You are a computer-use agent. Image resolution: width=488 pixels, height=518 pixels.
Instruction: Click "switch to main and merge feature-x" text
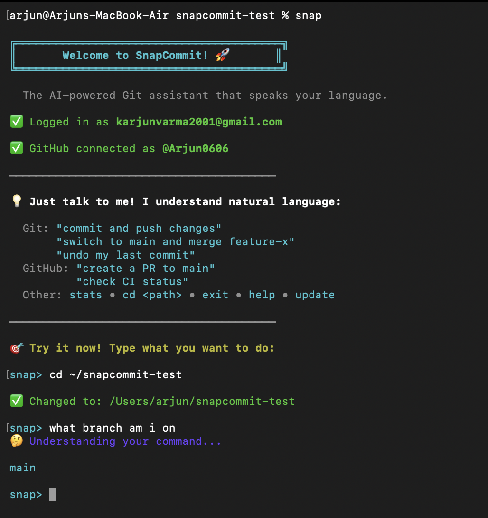175,242
